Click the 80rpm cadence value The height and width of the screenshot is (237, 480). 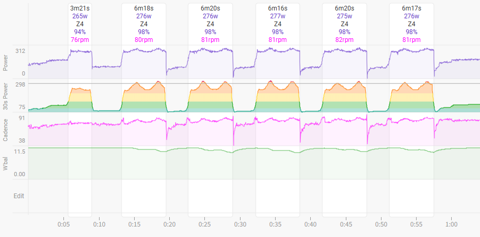pyautogui.click(x=144, y=40)
